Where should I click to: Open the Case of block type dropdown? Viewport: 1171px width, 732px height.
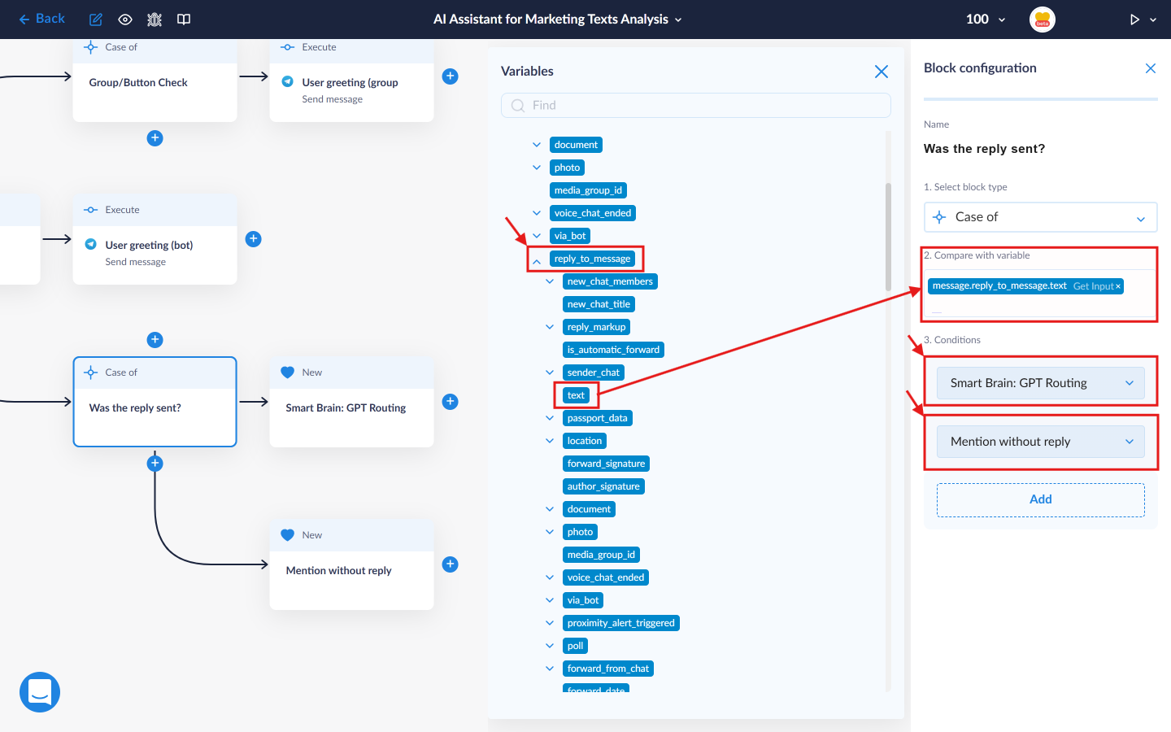pyautogui.click(x=1041, y=217)
